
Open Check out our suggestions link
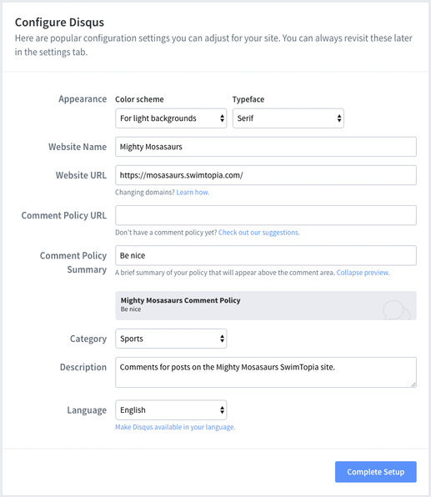[x=259, y=233]
